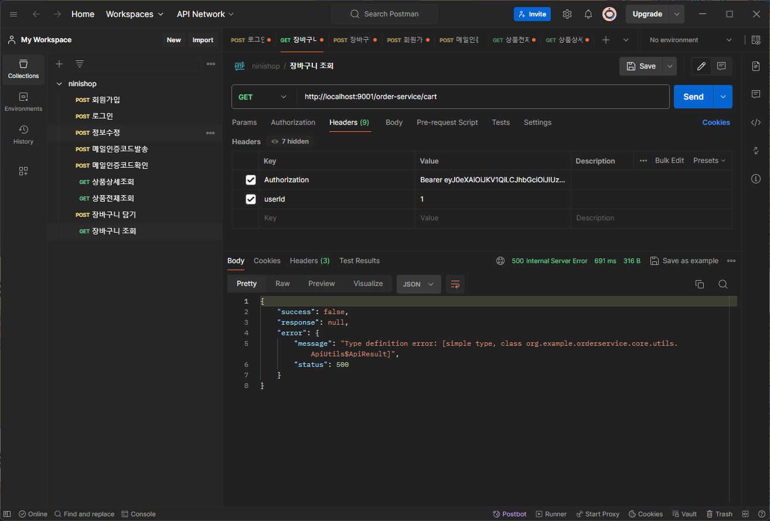Open the Documentation icon in the right sidebar

coord(756,66)
